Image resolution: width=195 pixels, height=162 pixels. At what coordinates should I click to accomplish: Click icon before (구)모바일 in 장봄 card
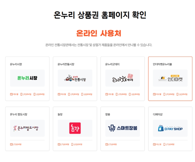coord(106,144)
